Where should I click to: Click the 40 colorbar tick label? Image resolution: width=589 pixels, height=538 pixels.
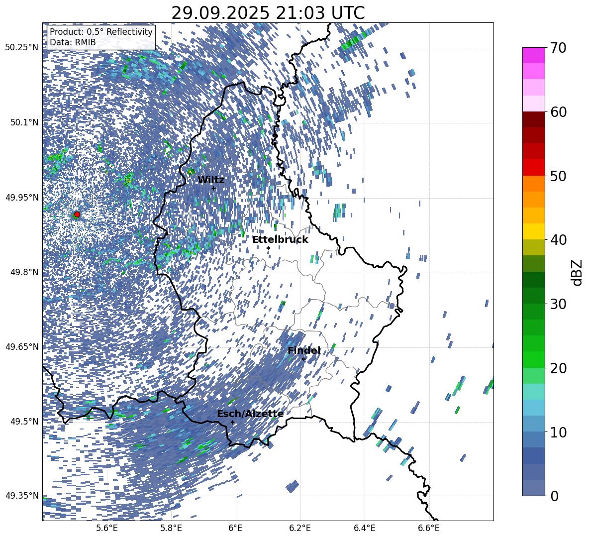[x=559, y=240]
